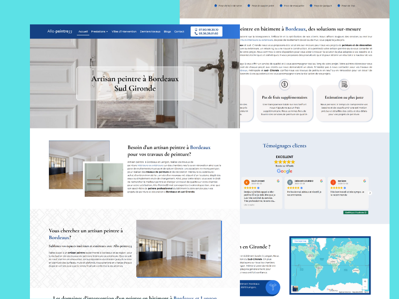Viewport: 399px width, 299px height.
Task: Open the large empty room photo with parquet
Action: (179, 248)
